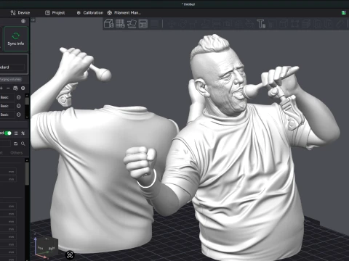Viewport: 349px width, 261px height.
Task: Open the Device tab
Action: coord(20,13)
